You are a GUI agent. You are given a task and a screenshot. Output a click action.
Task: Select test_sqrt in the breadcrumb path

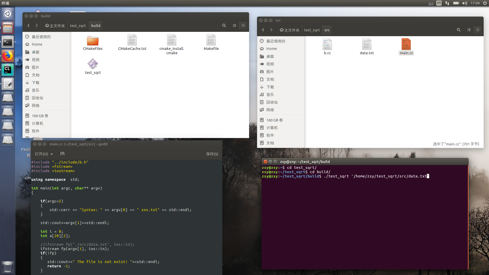point(78,25)
